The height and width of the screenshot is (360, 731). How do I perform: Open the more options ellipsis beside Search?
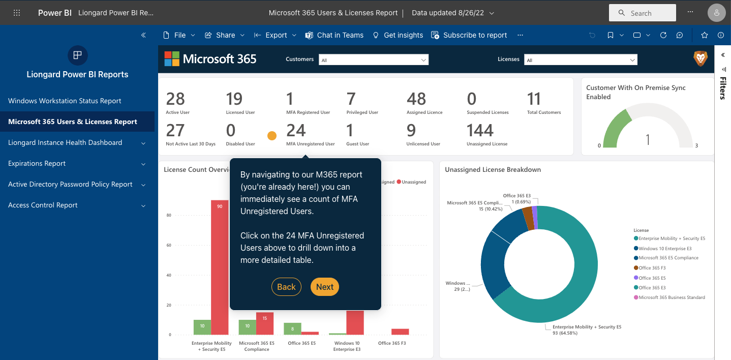tap(690, 11)
